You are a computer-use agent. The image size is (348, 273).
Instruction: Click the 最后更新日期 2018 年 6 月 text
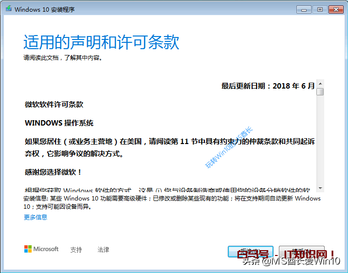click(268, 86)
